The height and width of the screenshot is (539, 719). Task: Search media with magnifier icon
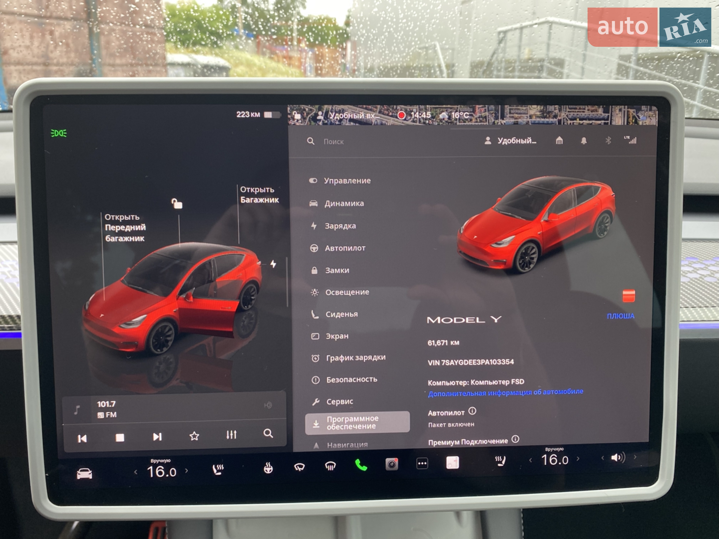click(x=268, y=433)
